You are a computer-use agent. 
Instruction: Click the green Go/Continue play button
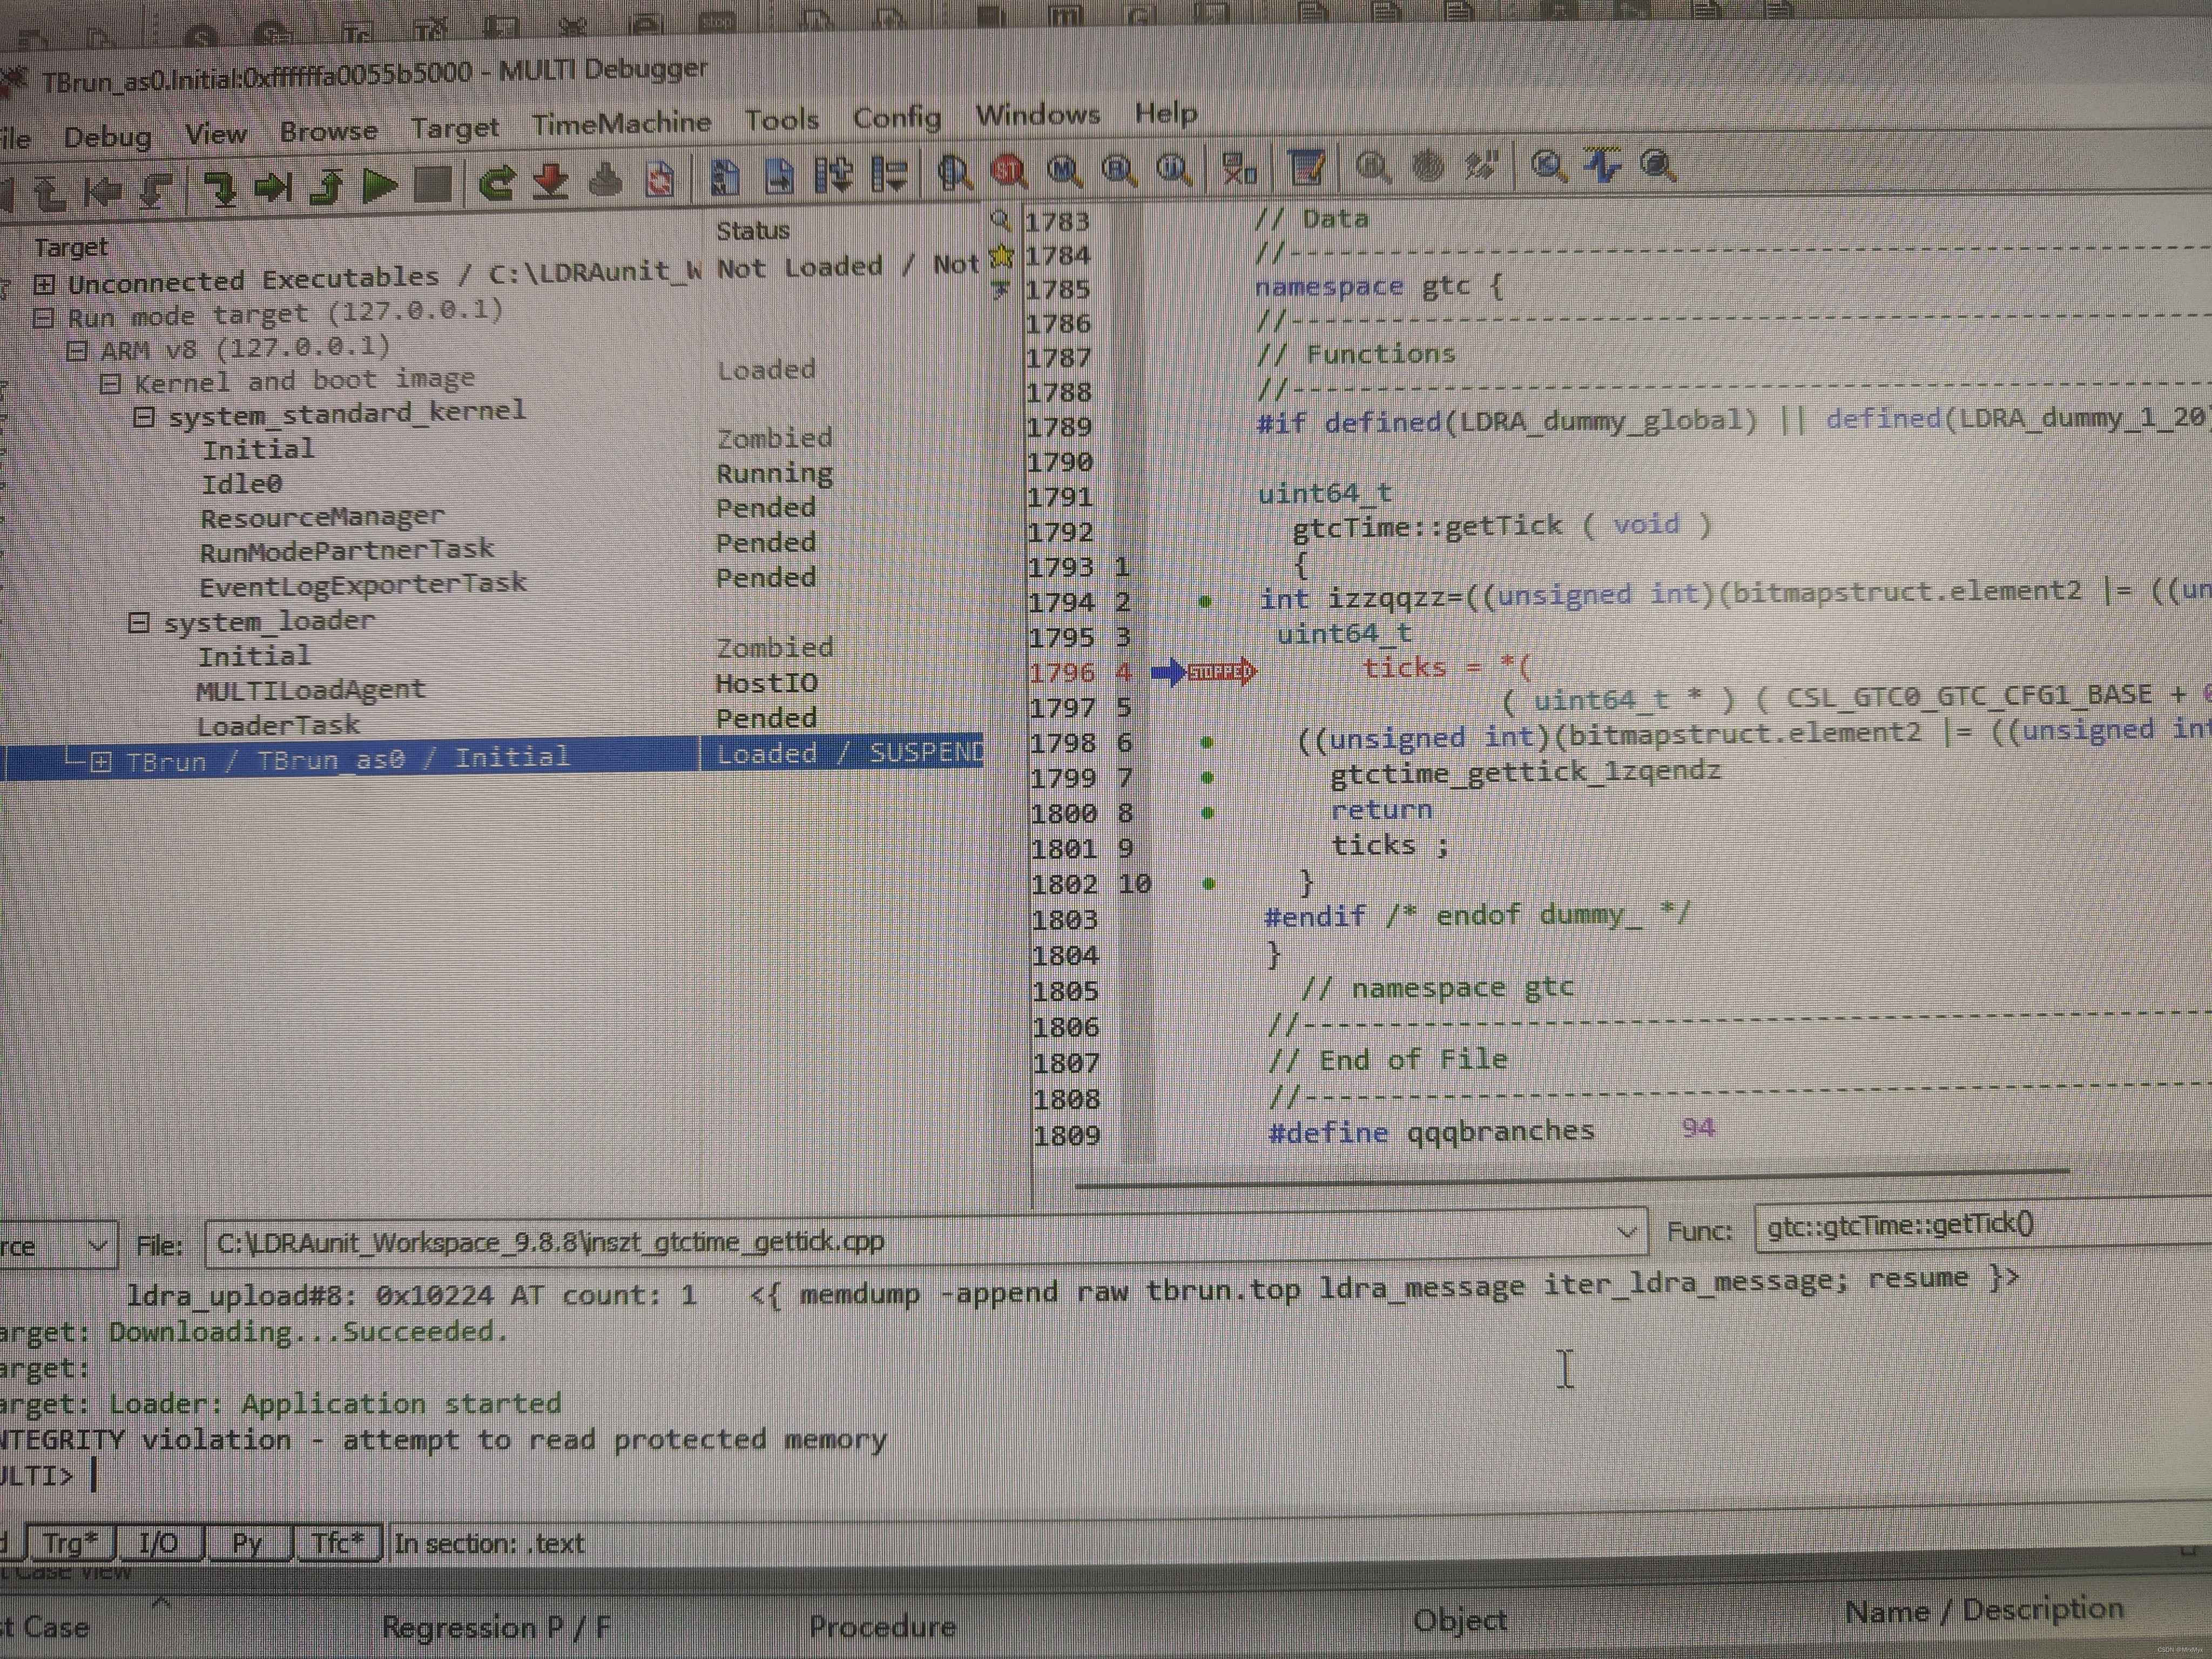pyautogui.click(x=379, y=185)
